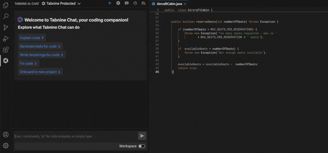The width and height of the screenshot is (328, 153).
Task: Select the AircraftCabin.java editor tab
Action: coord(168,4)
